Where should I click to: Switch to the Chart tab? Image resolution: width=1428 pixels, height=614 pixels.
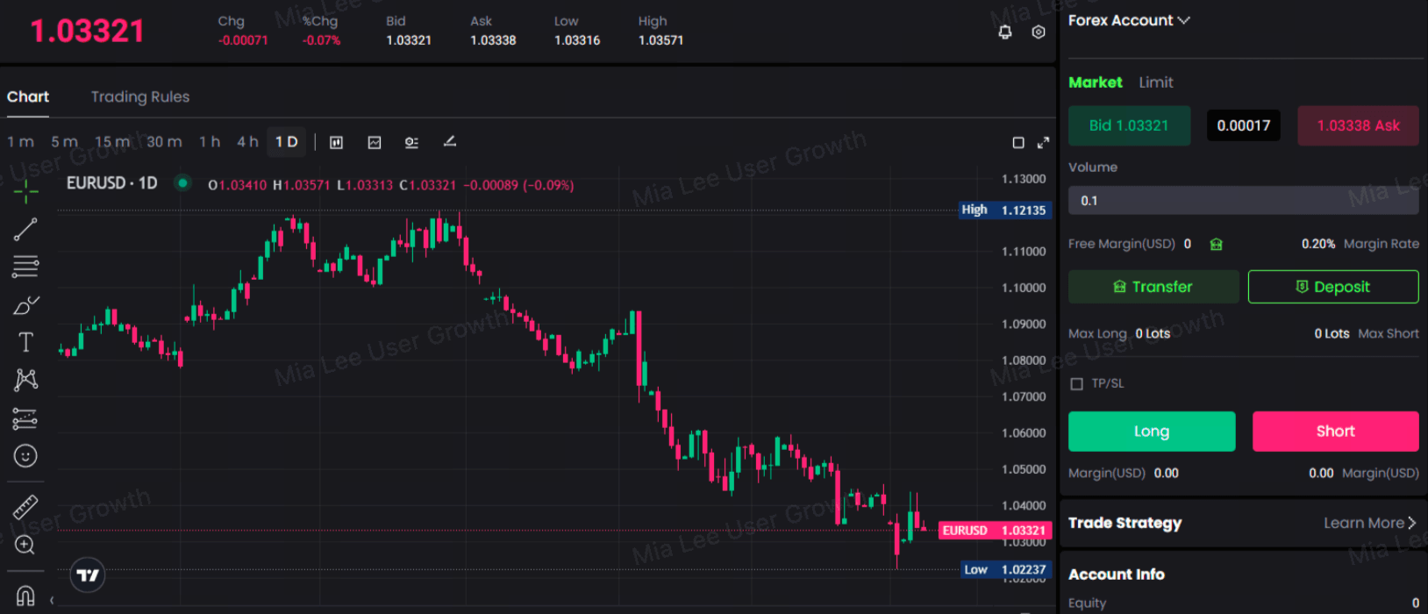click(x=28, y=96)
